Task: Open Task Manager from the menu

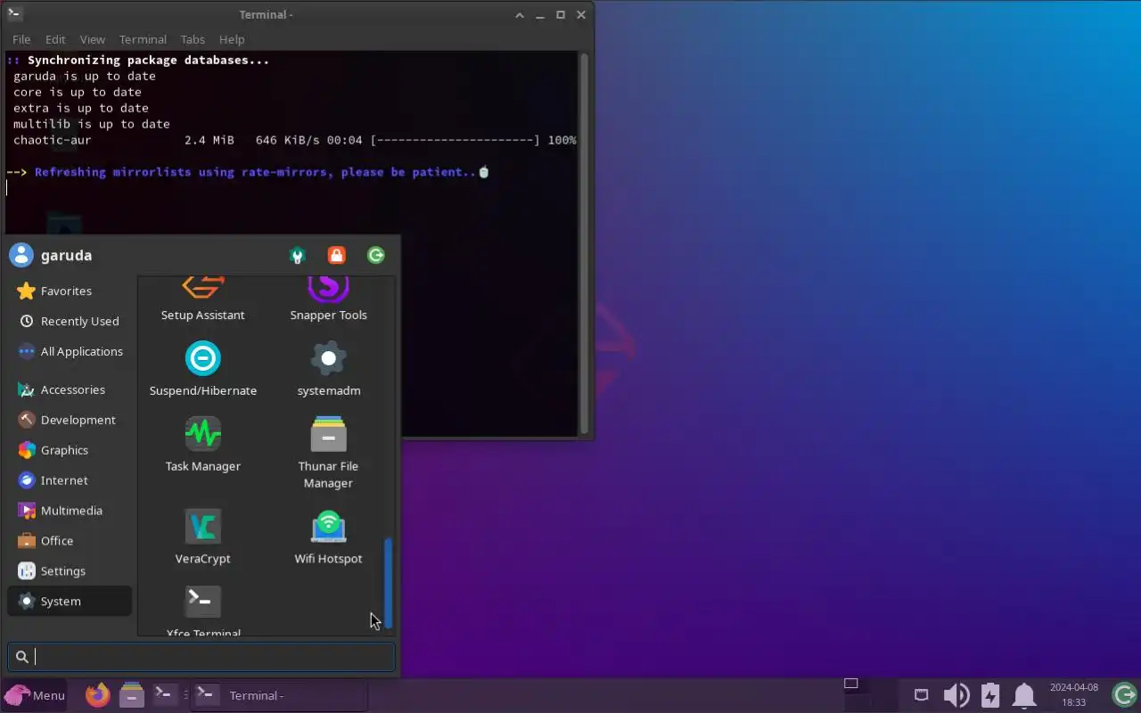Action: click(x=202, y=444)
